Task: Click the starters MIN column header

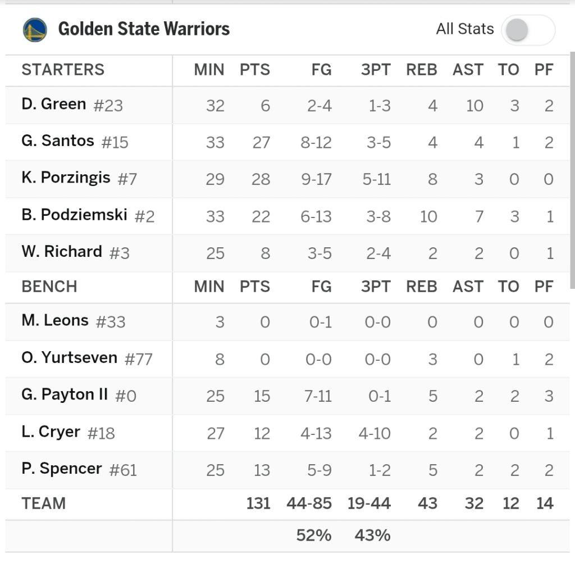Action: 209,70
